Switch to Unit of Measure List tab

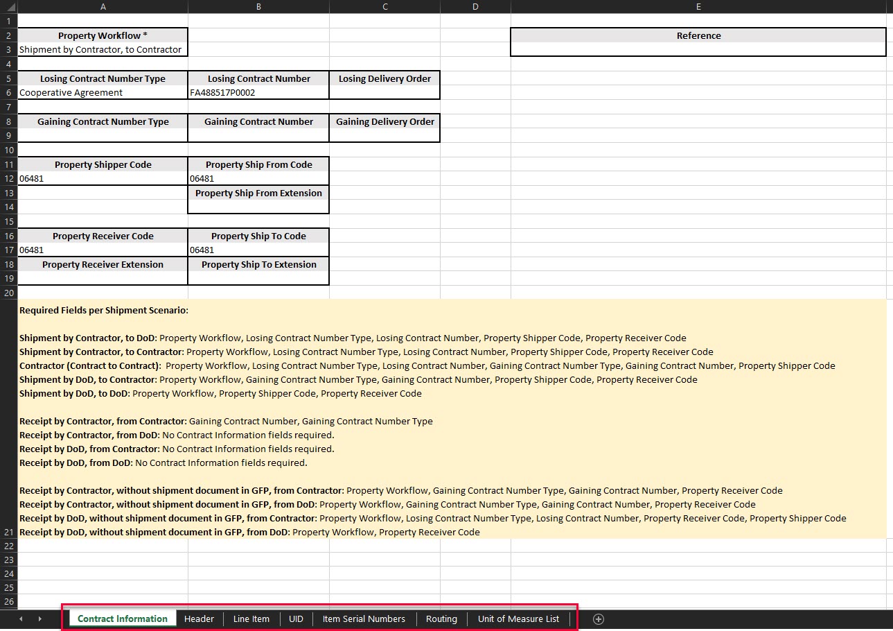click(x=518, y=619)
